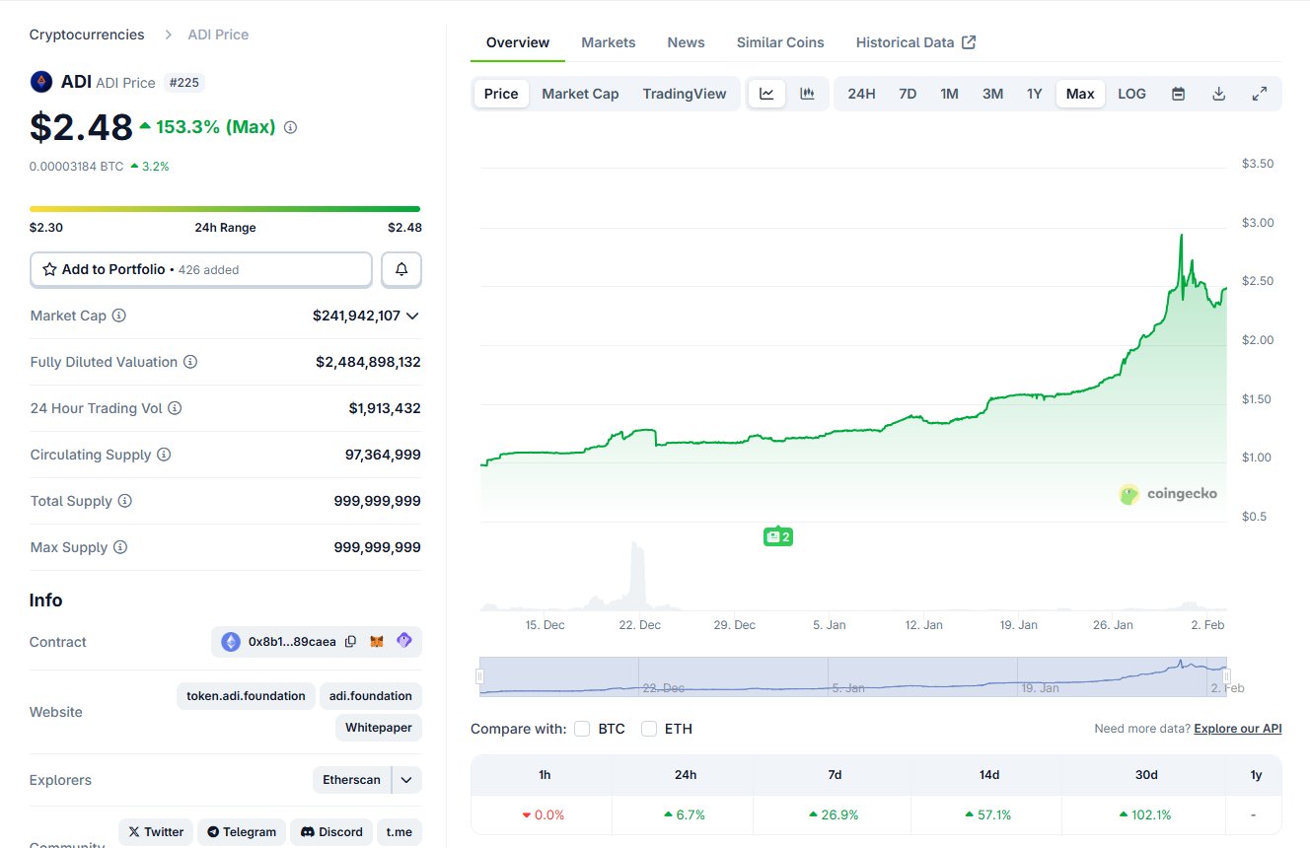The image size is (1310, 848).
Task: Click the price alert bell icon
Action: coord(401,269)
